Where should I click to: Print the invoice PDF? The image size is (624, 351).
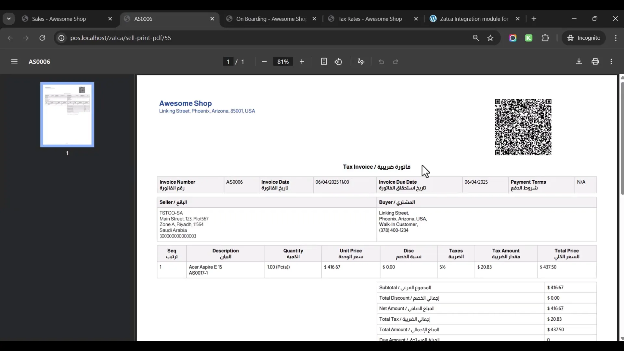[595, 62]
